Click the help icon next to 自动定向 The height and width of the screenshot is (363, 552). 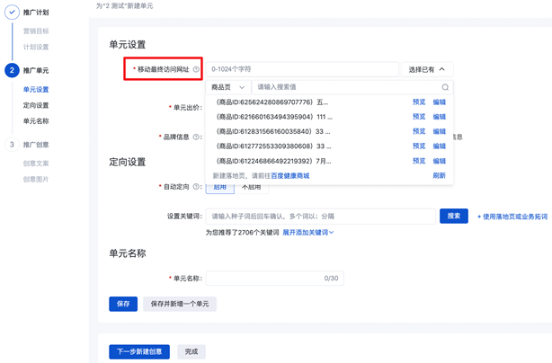pos(196,187)
